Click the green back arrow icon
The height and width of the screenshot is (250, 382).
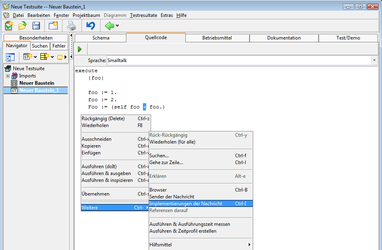pos(109,26)
